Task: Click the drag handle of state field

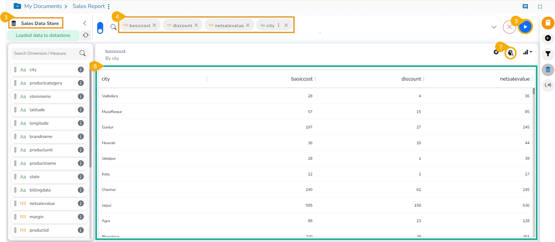Action: [x=15, y=177]
